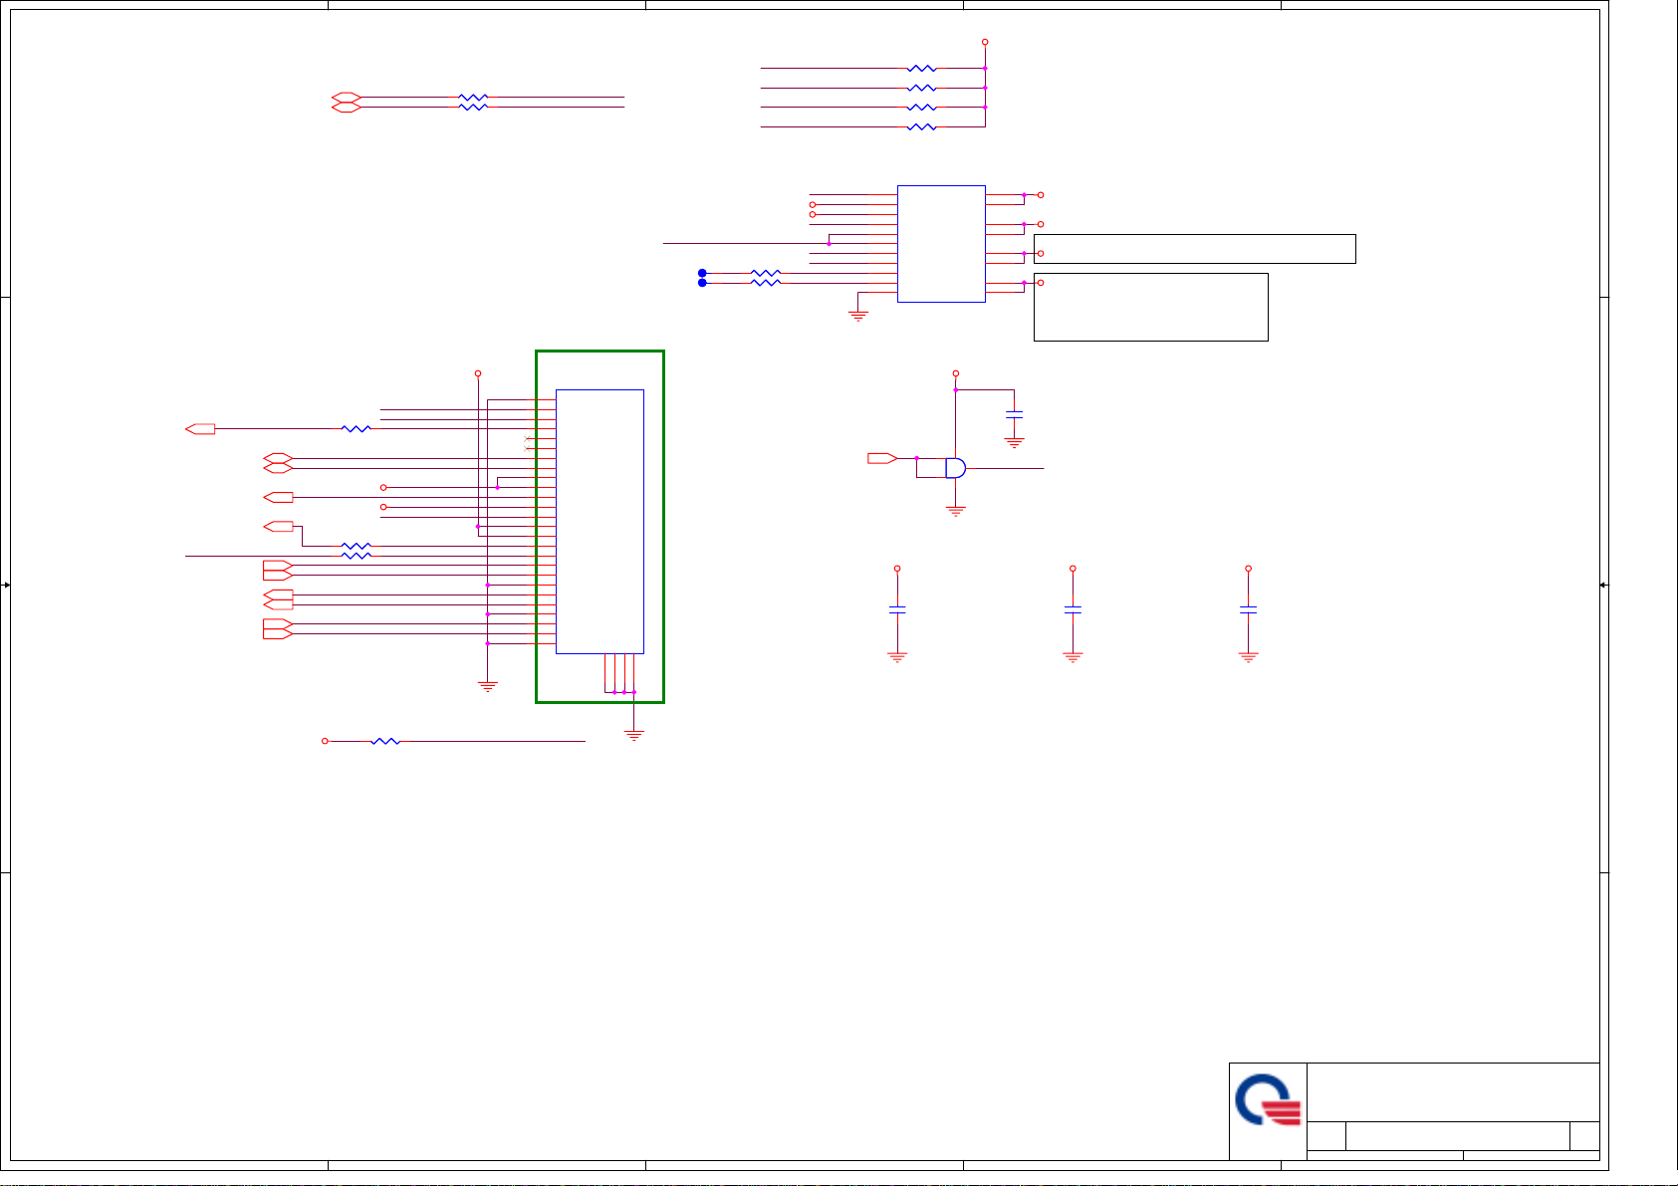Select the topmost of four pull-up resistors

tap(922, 69)
